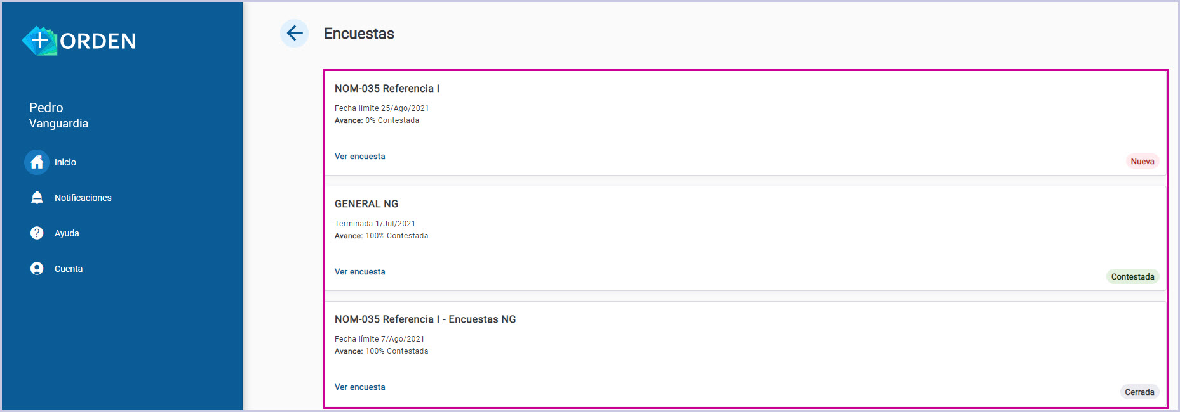Open the Notificaciones menu item
Image resolution: width=1180 pixels, height=412 pixels.
pos(83,198)
